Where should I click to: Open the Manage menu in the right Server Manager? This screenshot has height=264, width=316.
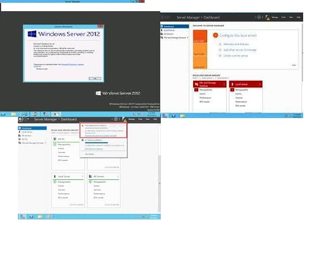point(275,17)
